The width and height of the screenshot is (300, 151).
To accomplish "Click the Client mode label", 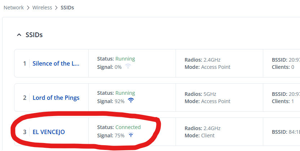I will click(208, 136).
